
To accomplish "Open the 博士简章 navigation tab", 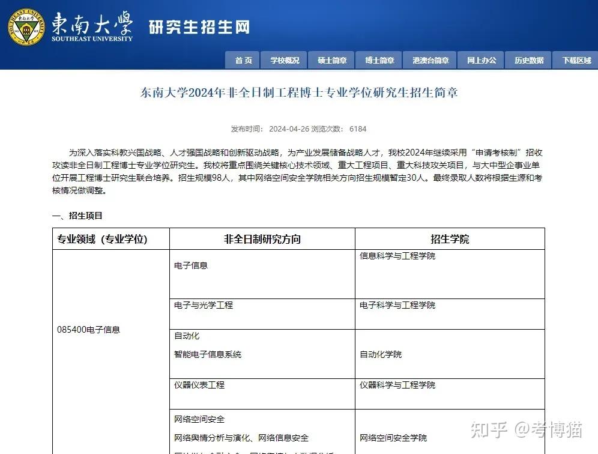I will pyautogui.click(x=379, y=60).
